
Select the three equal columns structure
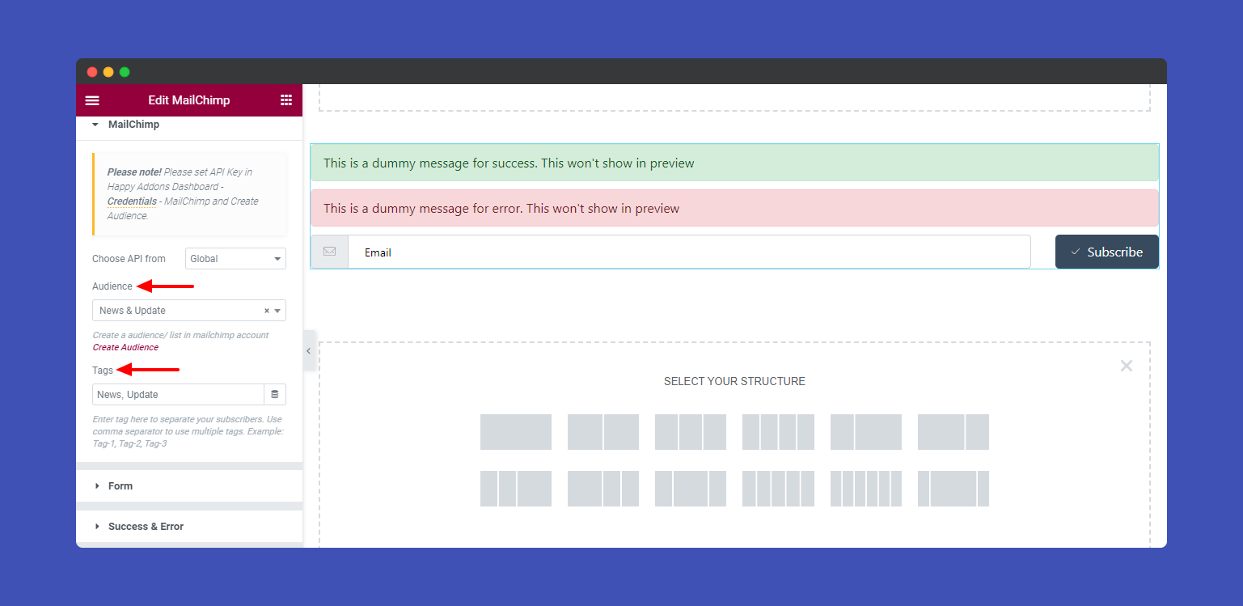(x=691, y=432)
